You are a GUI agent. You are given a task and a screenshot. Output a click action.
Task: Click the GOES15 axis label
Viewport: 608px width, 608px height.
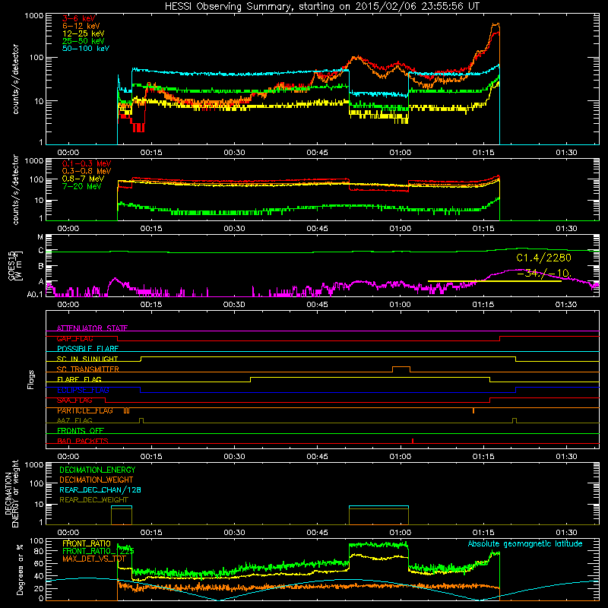click(15, 265)
